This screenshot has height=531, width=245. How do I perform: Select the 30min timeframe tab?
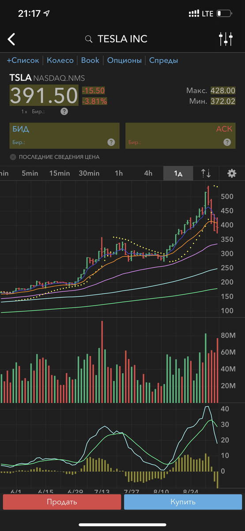pyautogui.click(x=89, y=173)
